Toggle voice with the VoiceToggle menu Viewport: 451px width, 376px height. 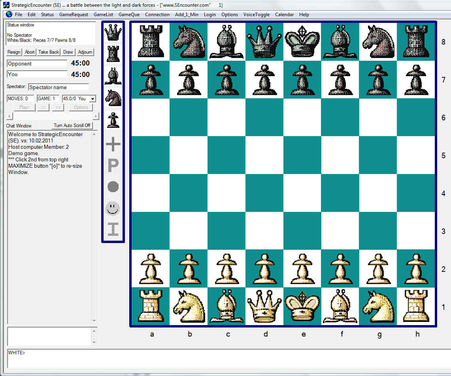256,14
